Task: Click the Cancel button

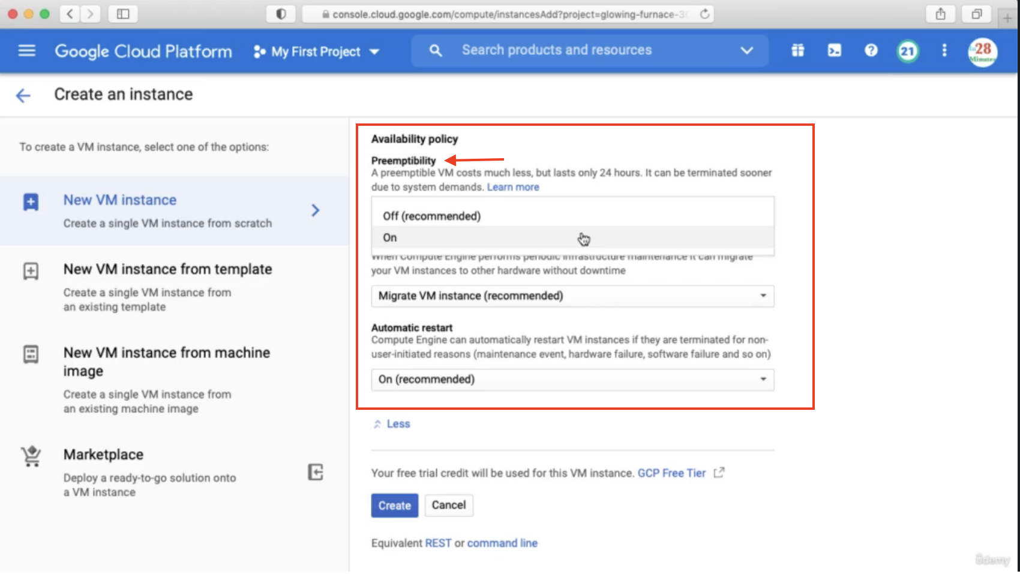Action: tap(449, 505)
